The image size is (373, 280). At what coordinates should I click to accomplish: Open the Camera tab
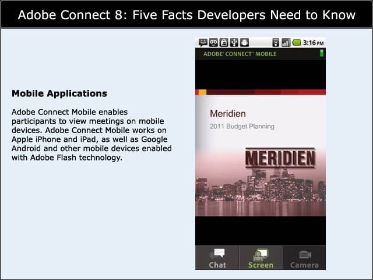tap(304, 258)
